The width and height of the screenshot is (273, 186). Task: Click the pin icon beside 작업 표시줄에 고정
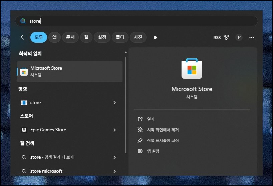pyautogui.click(x=140, y=140)
